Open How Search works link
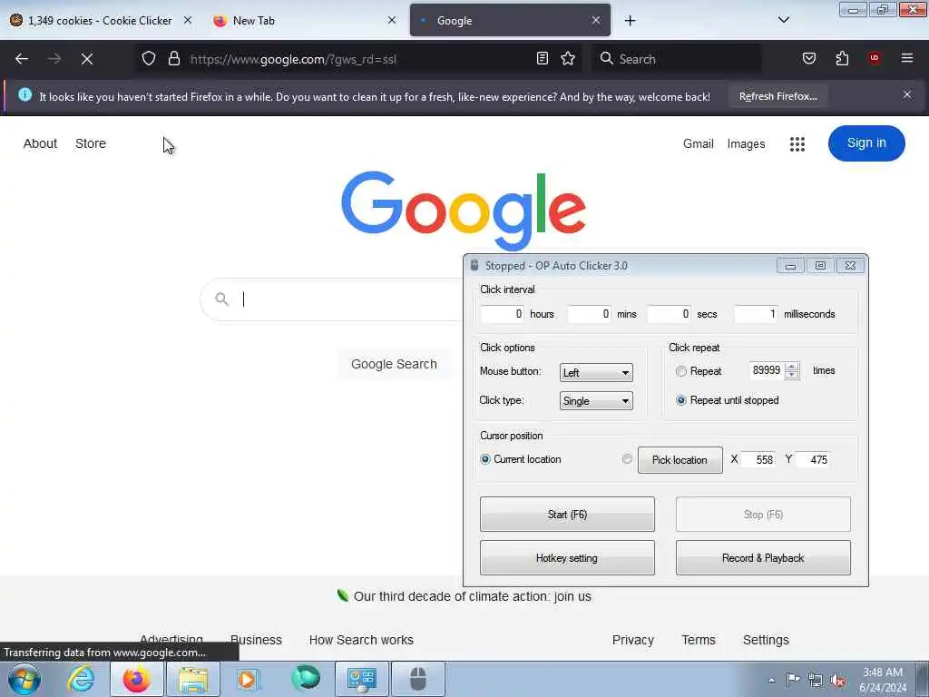The width and height of the screenshot is (929, 697). (361, 640)
